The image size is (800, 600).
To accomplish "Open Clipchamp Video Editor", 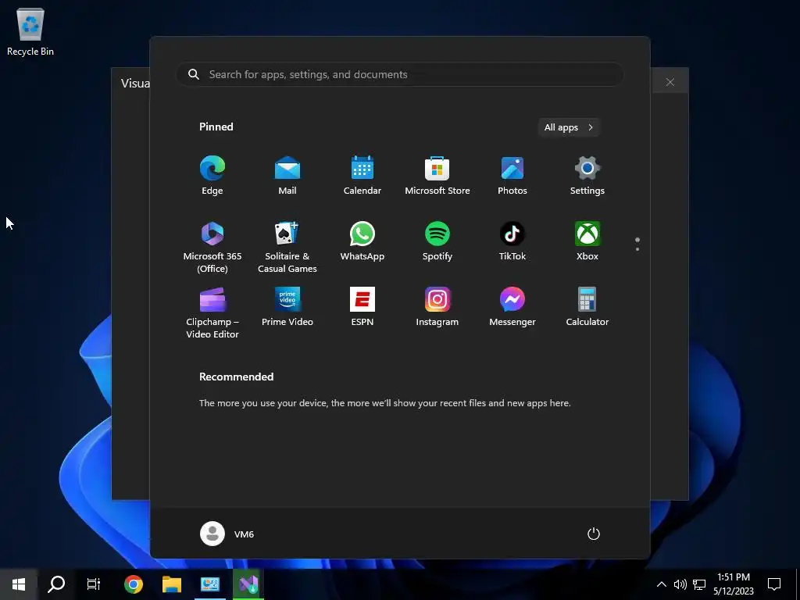I will 212,312.
